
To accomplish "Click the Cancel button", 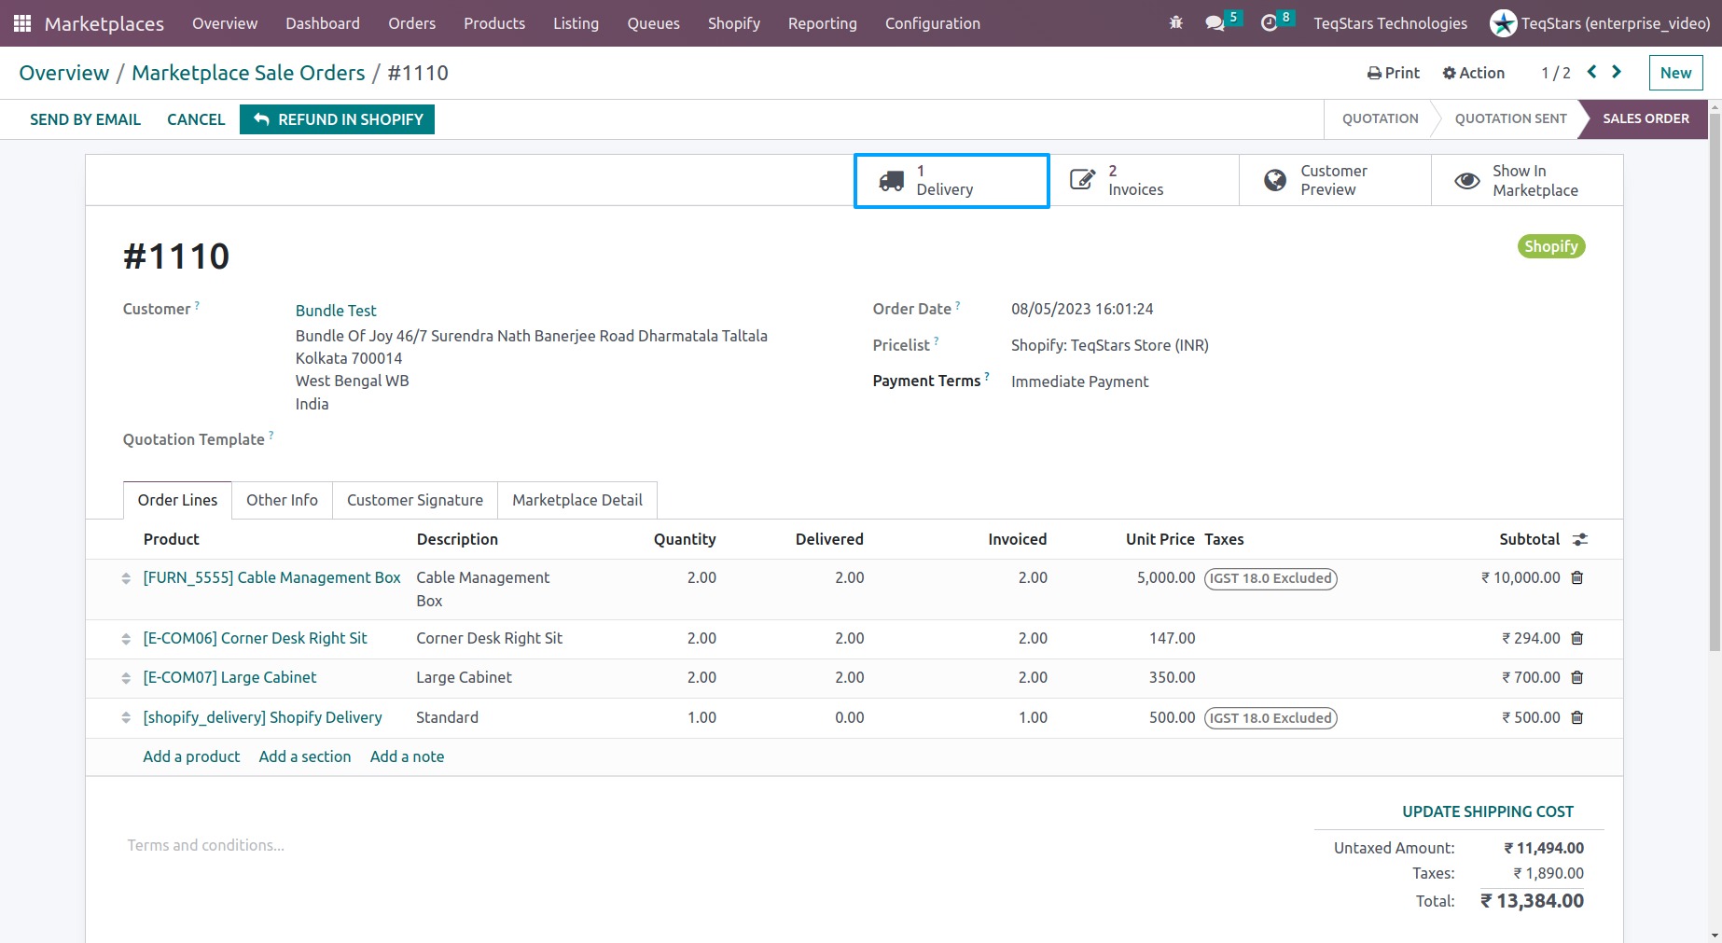I will click(196, 119).
